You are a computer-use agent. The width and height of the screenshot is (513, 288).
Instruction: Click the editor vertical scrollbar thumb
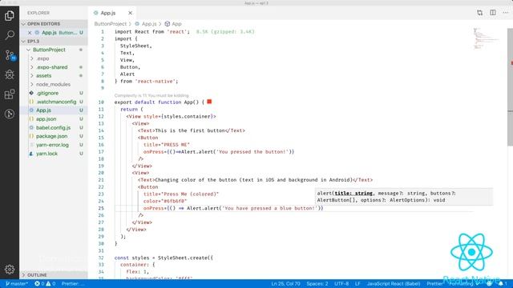(510, 86)
